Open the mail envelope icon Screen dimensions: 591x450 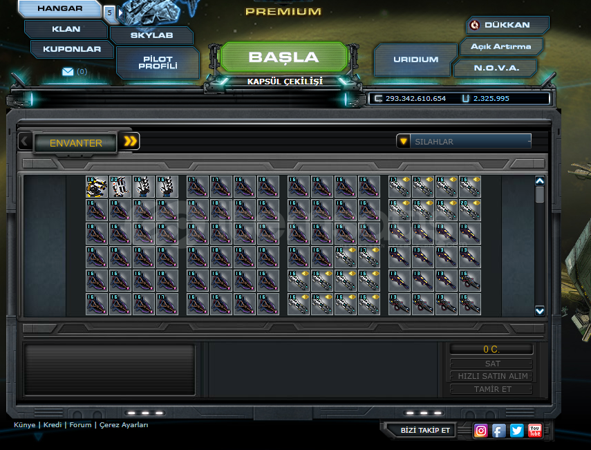point(68,72)
